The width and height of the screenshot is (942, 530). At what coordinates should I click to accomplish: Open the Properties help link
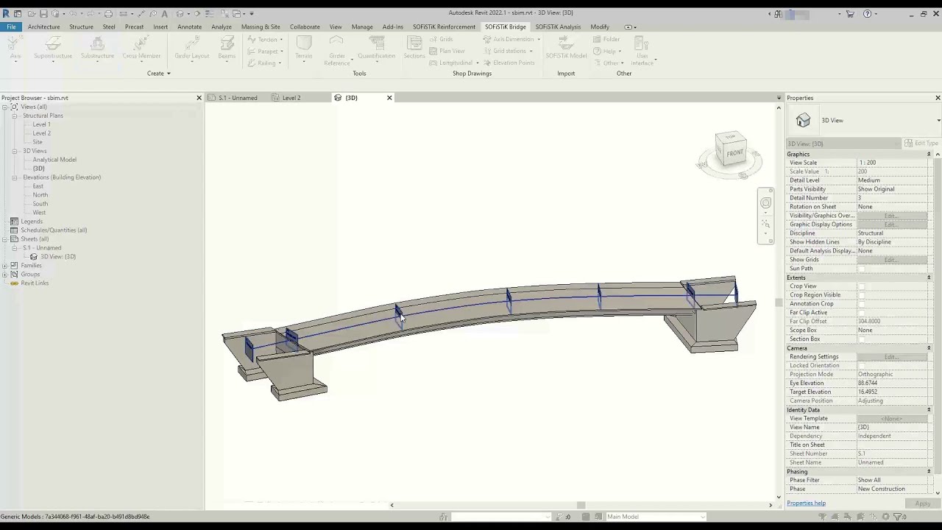point(806,504)
